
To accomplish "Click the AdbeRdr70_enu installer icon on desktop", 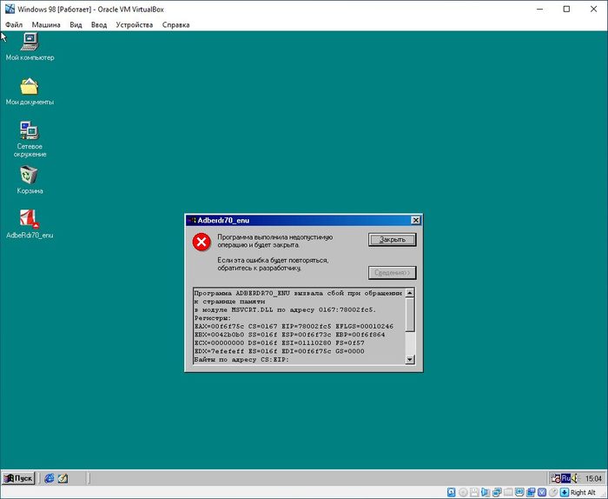I will (x=30, y=219).
